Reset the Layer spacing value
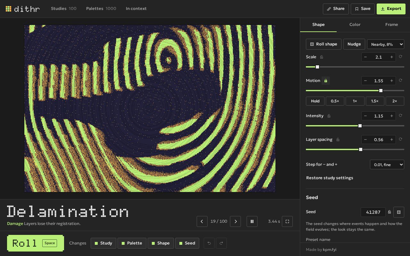The width and height of the screenshot is (410, 256). [x=400, y=139]
